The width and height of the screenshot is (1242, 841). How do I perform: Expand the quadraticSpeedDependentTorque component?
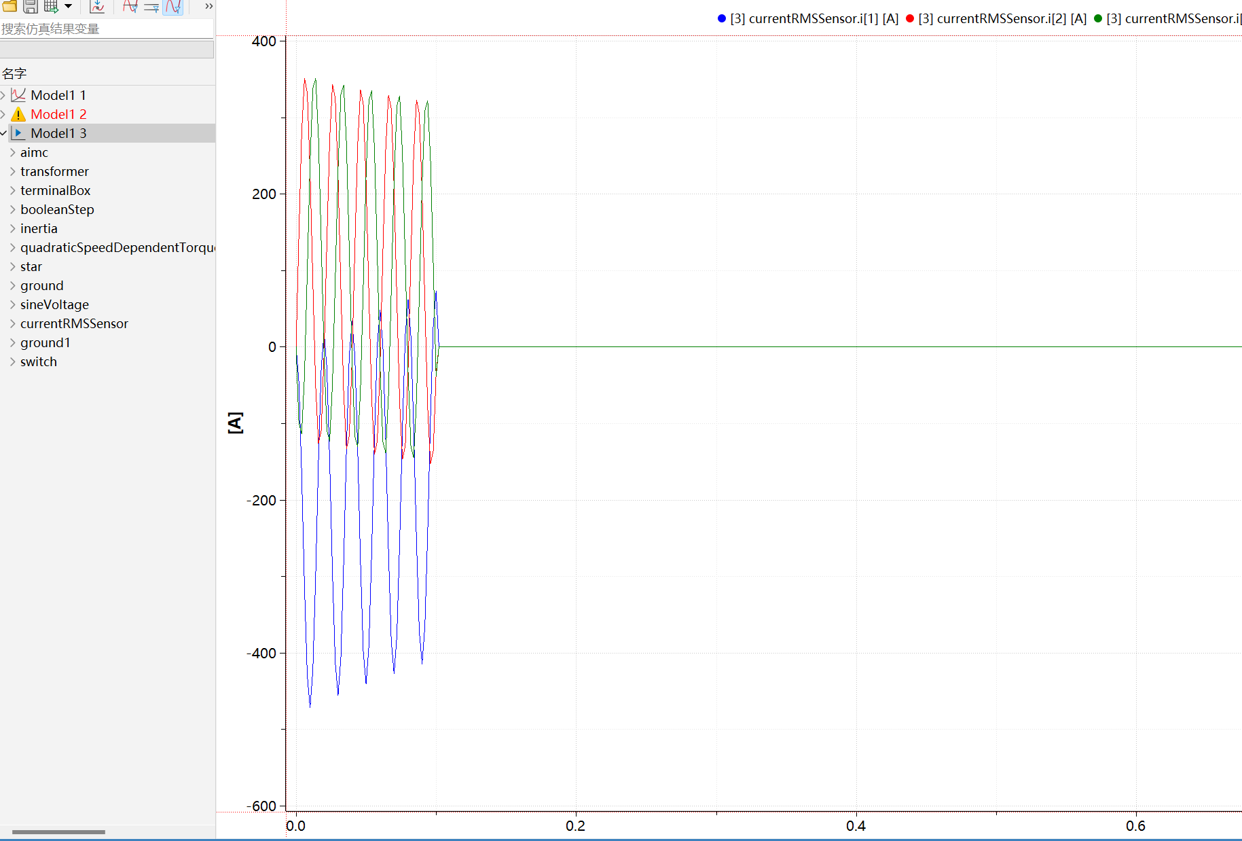(x=13, y=247)
